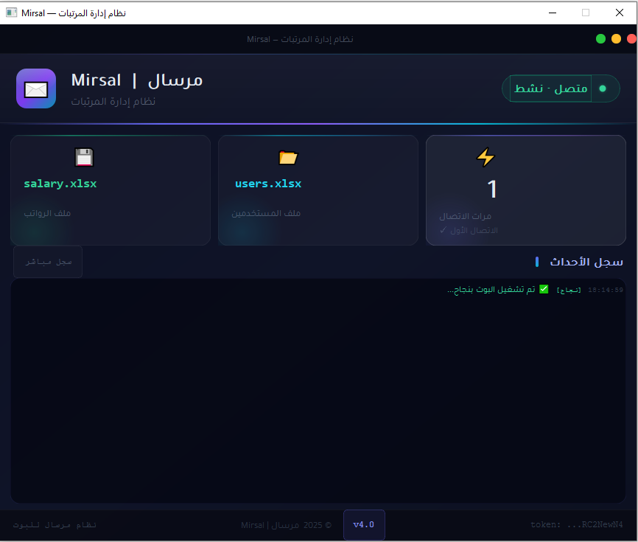Click the token text in footer
Image resolution: width=638 pixels, height=542 pixels.
click(x=577, y=524)
